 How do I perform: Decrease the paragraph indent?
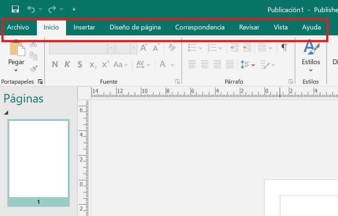[235, 48]
